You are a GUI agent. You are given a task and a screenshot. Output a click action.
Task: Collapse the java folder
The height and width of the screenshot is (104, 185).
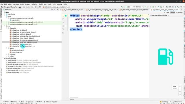(x=5, y=16)
